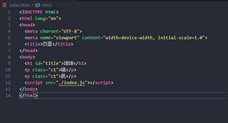
Task: Click the lang attribute on line 2
Action: click(x=40, y=19)
